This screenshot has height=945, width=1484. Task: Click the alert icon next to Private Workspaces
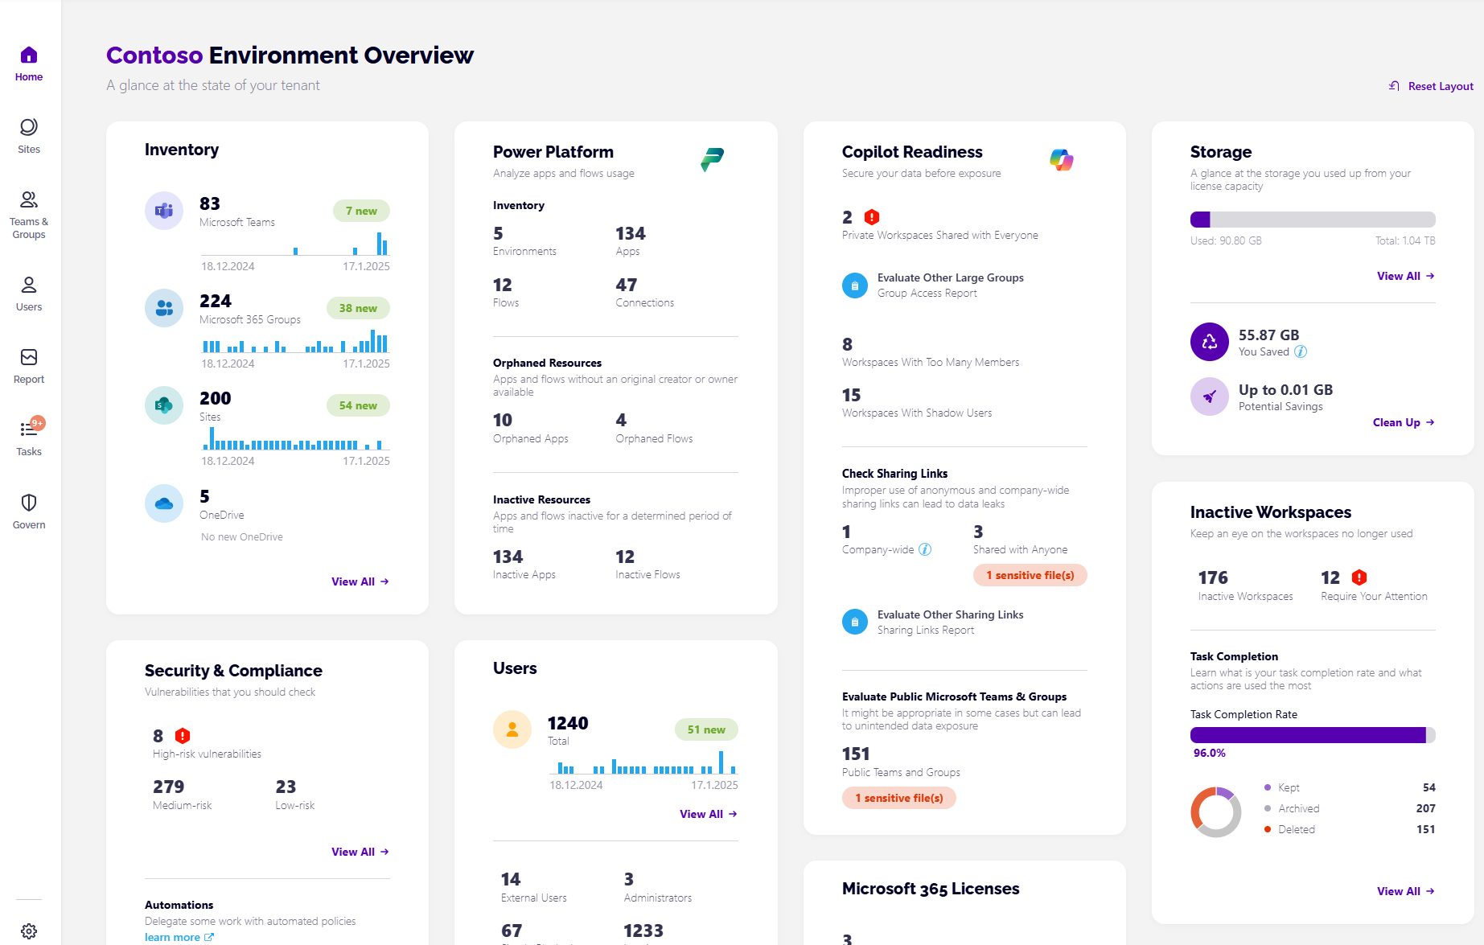click(871, 216)
